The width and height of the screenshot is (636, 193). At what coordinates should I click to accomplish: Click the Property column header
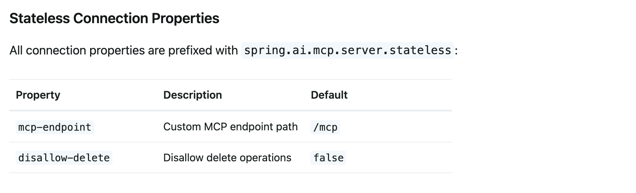click(38, 95)
